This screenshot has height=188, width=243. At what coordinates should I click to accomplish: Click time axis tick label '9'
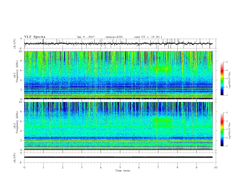click(x=196, y=167)
